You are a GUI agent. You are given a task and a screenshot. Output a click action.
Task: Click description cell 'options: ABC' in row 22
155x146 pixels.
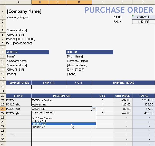62,104
